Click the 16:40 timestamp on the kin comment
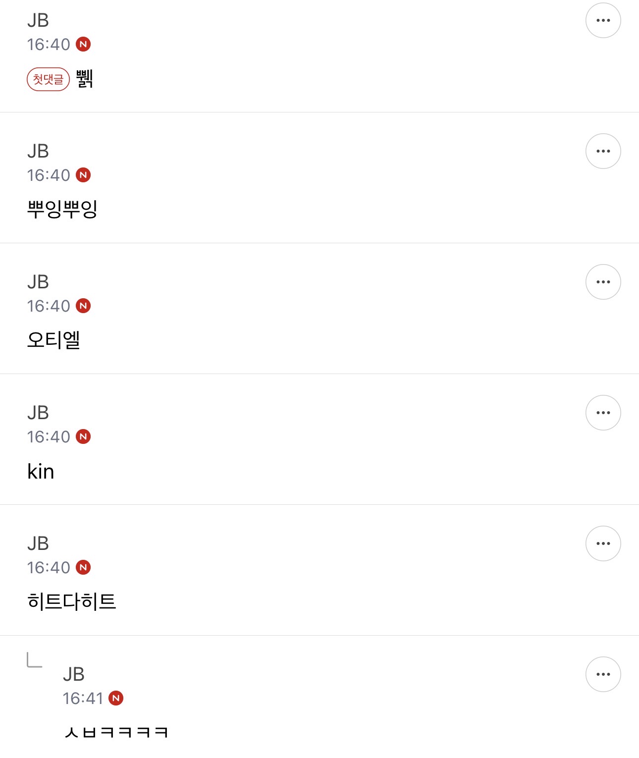The image size is (639, 758). point(49,436)
